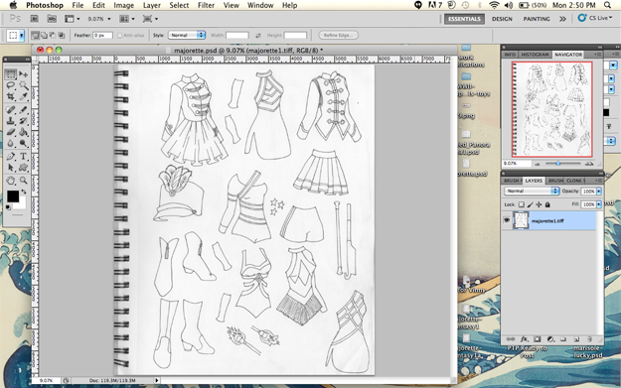
Task: Select the Brush tool
Action: click(24, 109)
